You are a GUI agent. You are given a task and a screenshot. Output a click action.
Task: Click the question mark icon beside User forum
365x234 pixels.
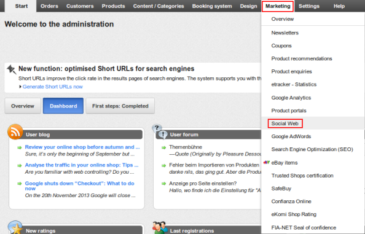(x=157, y=128)
